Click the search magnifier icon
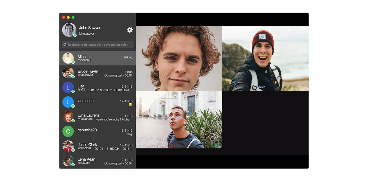The height and width of the screenshot is (182, 368). point(65,45)
